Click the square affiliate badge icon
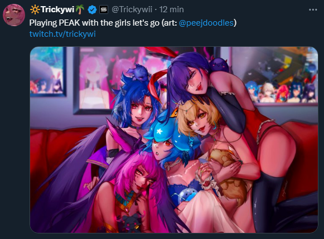This screenshot has width=324, height=239. (x=104, y=9)
